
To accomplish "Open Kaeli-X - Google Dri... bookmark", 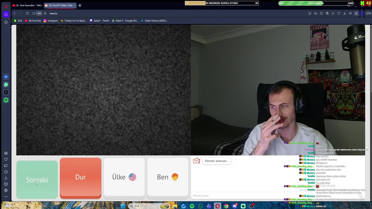I will click(x=125, y=21).
